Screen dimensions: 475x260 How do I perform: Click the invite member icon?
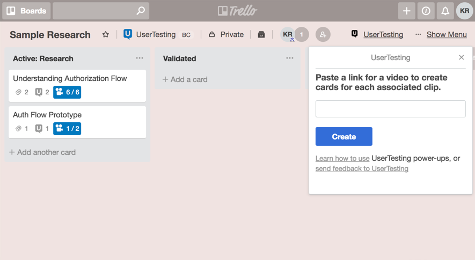pyautogui.click(x=323, y=34)
